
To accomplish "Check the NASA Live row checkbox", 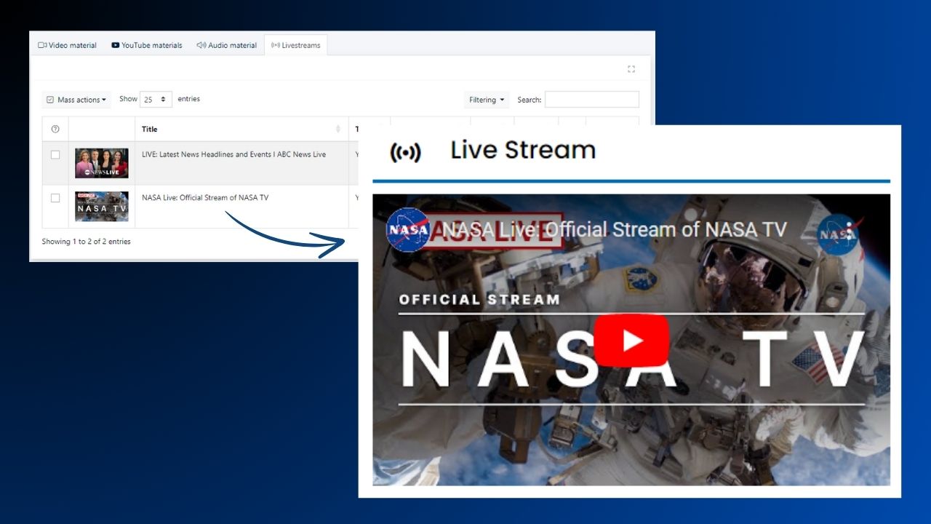I will click(55, 198).
